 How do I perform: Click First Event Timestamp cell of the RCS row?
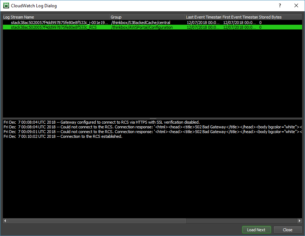click(239, 27)
